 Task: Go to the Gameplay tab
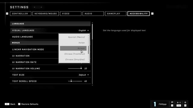pos(116,13)
